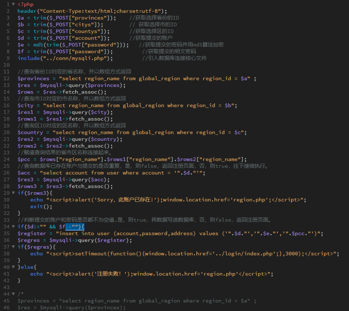Click line number 26 in the gutter
The height and width of the screenshot is (311, 349).
coord(7,173)
